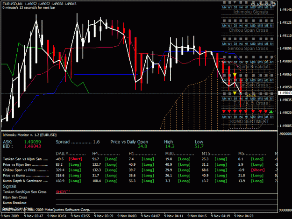Click the gray M1 square above Chikou Span Cross

click(272, 21)
